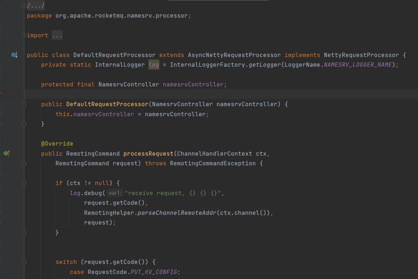The width and height of the screenshot is (418, 279).
Task: Collapse the DefaultRequestProcessor constructor
Action: pos(24,104)
